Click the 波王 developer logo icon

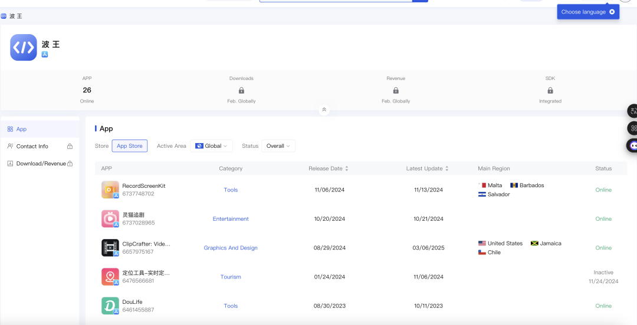24,47
